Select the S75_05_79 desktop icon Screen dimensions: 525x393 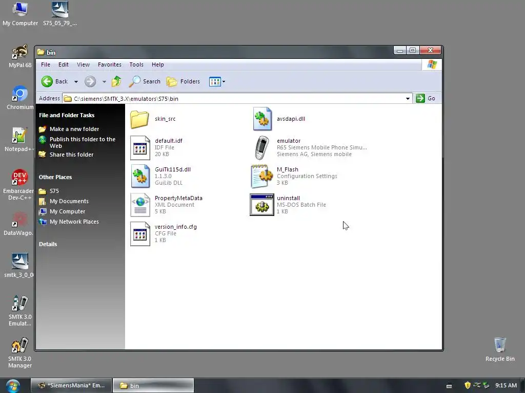point(60,14)
